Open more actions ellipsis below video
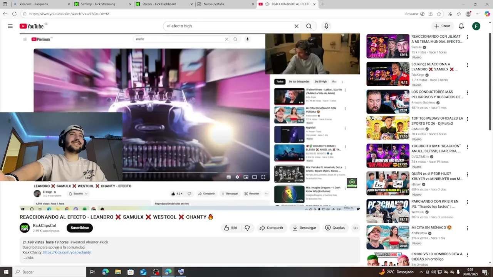The width and height of the screenshot is (493, 277). (x=355, y=228)
